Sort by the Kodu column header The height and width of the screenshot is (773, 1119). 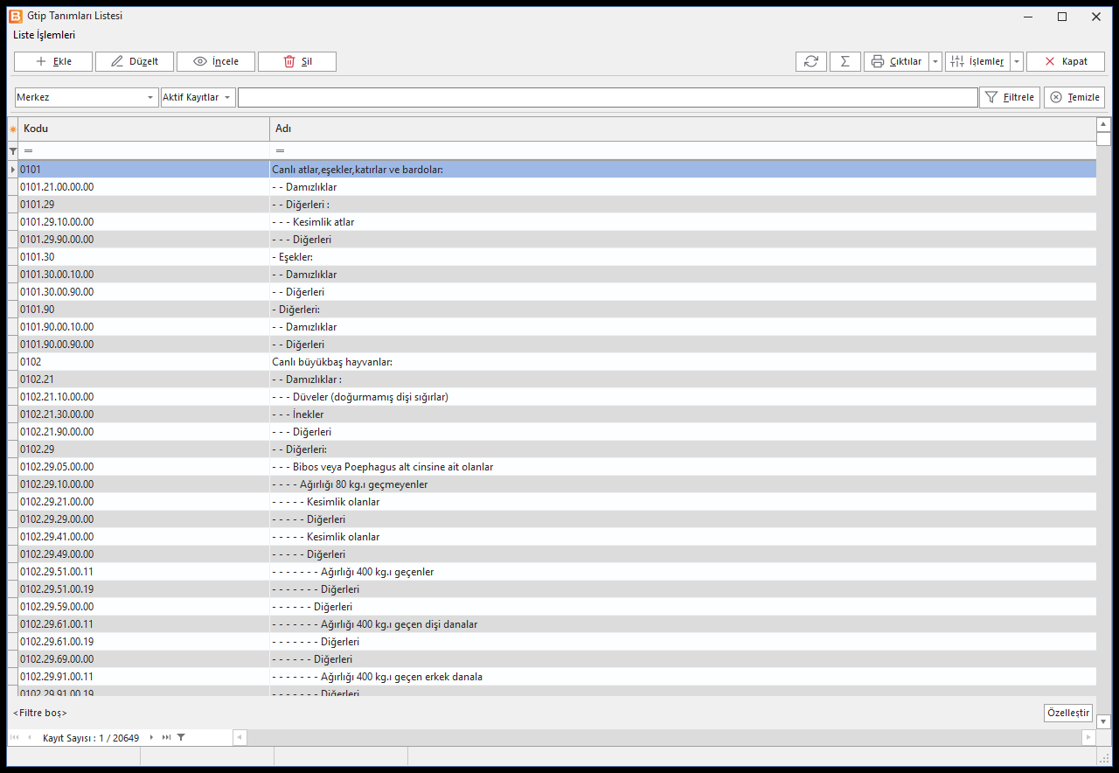[143, 129]
